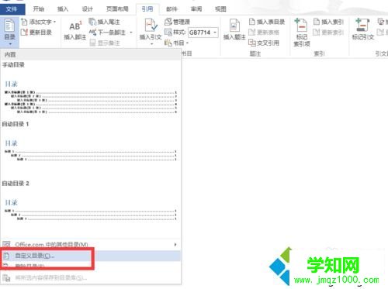Click the 更新目录 update icon
The height and width of the screenshot is (289, 388).
point(24,33)
